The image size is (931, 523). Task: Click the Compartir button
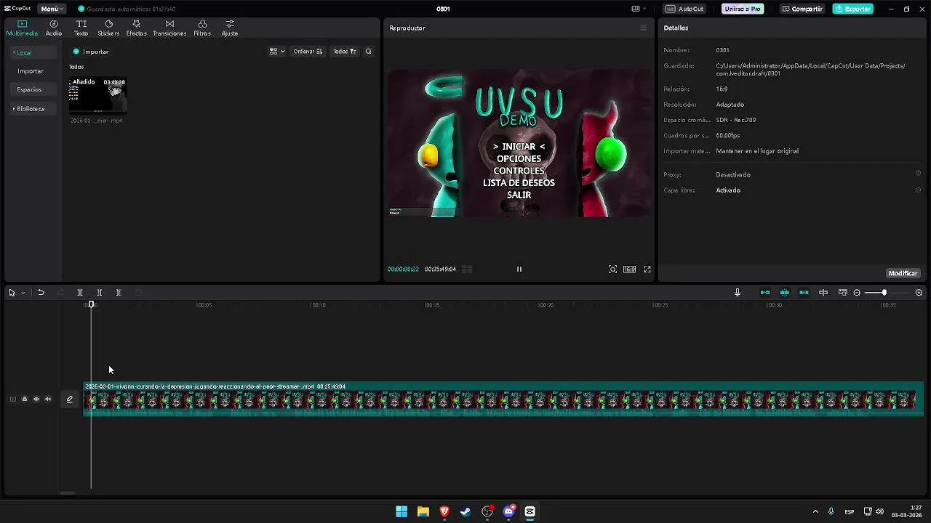[x=802, y=9]
